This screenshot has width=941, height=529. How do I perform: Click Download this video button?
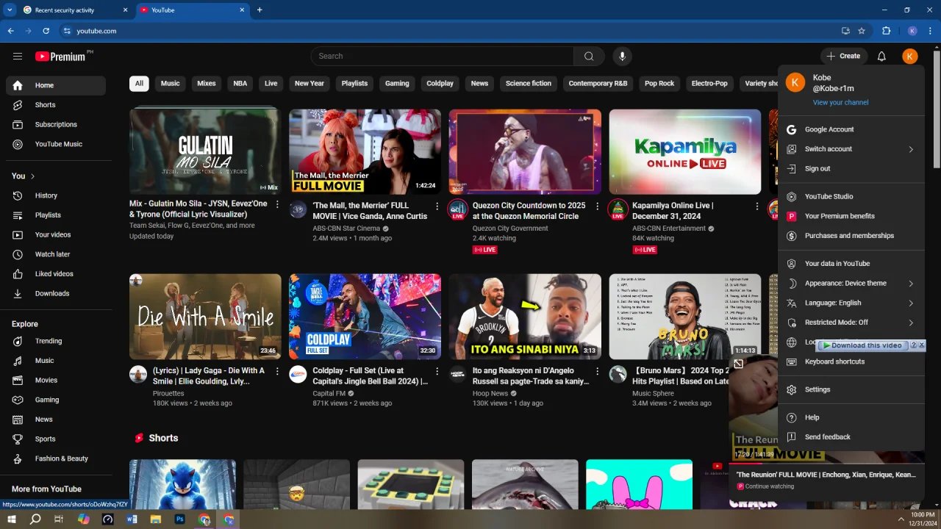point(865,345)
